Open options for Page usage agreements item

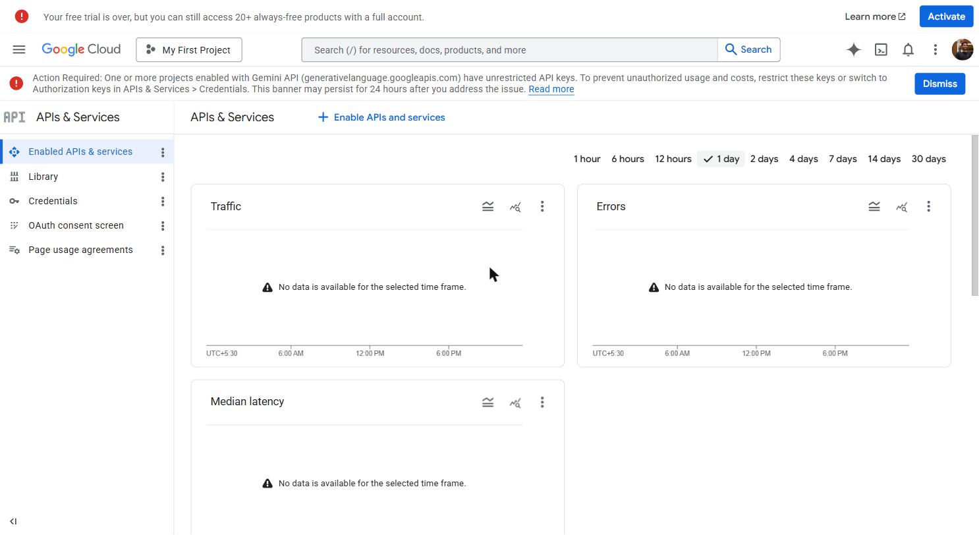pyautogui.click(x=163, y=250)
